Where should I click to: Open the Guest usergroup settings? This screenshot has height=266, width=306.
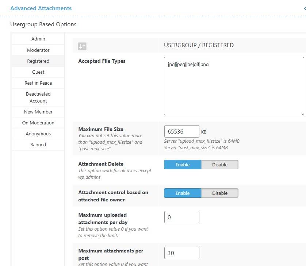pos(38,72)
